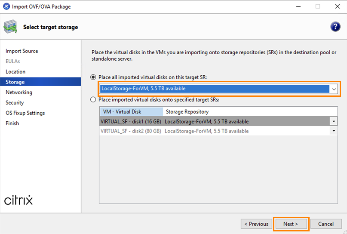Select the OS Fixup Settings step
Screen dimensions: 347x234
tap(25, 113)
